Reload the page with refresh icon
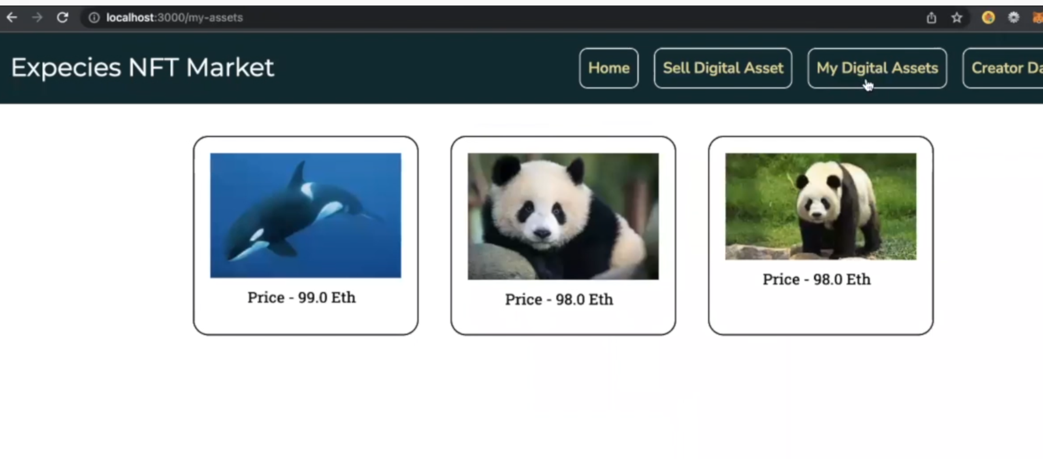Image resolution: width=1043 pixels, height=459 pixels. [62, 17]
